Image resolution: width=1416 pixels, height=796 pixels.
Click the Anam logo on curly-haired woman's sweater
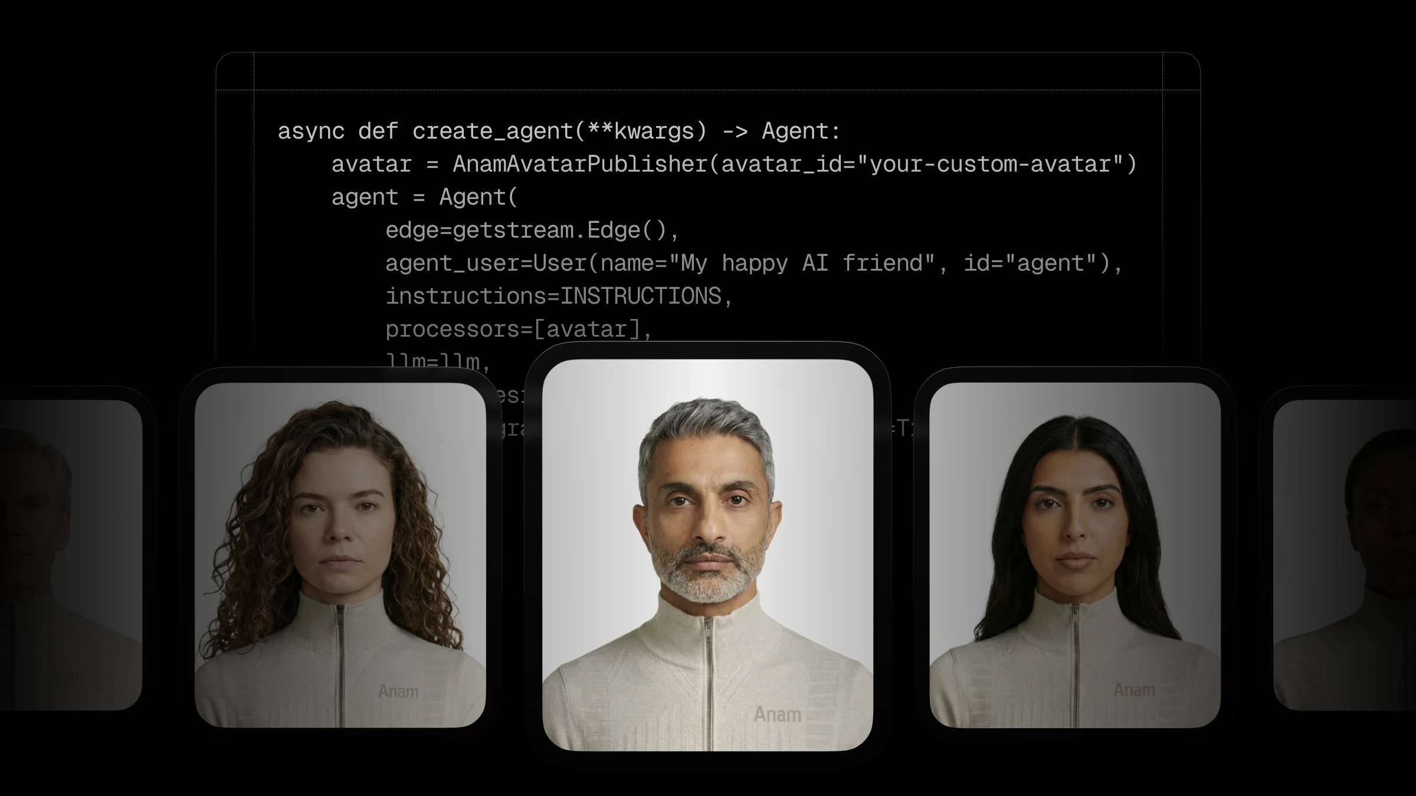[398, 691]
